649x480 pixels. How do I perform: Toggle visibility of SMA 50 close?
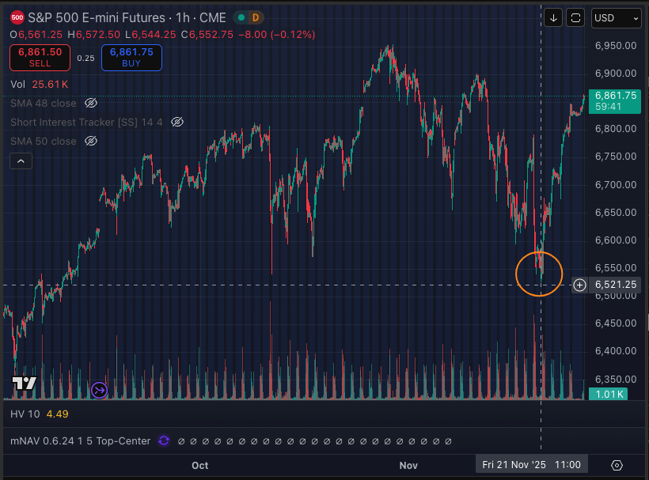pyautogui.click(x=91, y=141)
